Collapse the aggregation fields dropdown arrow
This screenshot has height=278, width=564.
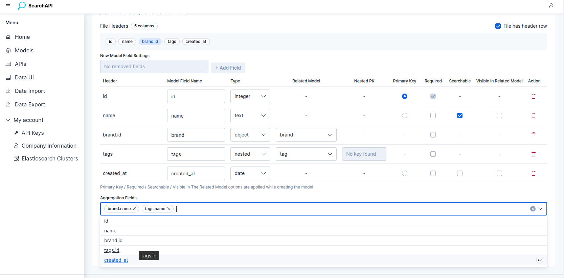pos(540,209)
